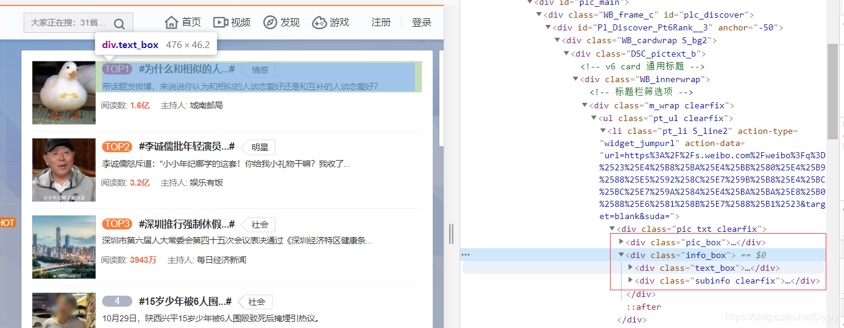
Task: Collapse the DSC_pictext_b div node
Action: pos(567,54)
